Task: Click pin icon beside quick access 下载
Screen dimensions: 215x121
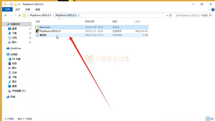Action: [30, 33]
